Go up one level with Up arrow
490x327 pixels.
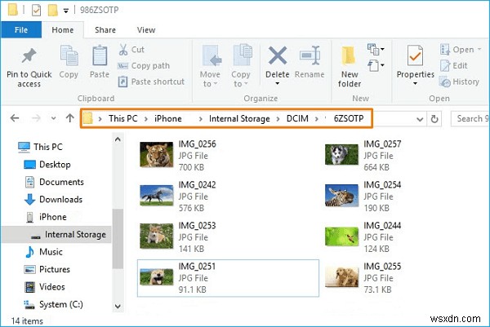coord(69,119)
